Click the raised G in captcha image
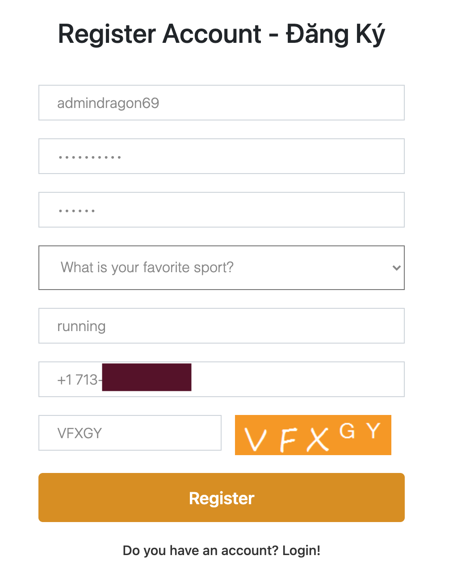 point(347,431)
